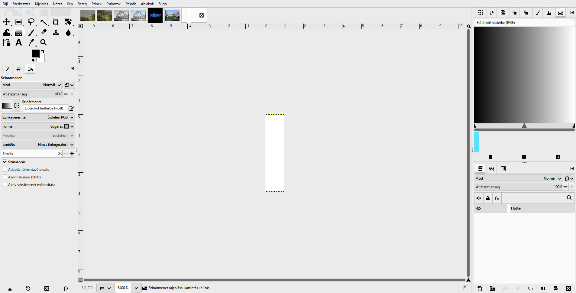Toggle the Színszórás checkbox
576x293 pixels.
tap(5, 162)
